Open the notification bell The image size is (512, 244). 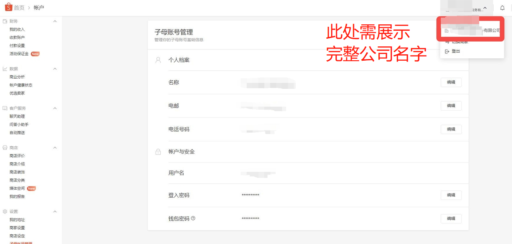tap(502, 8)
